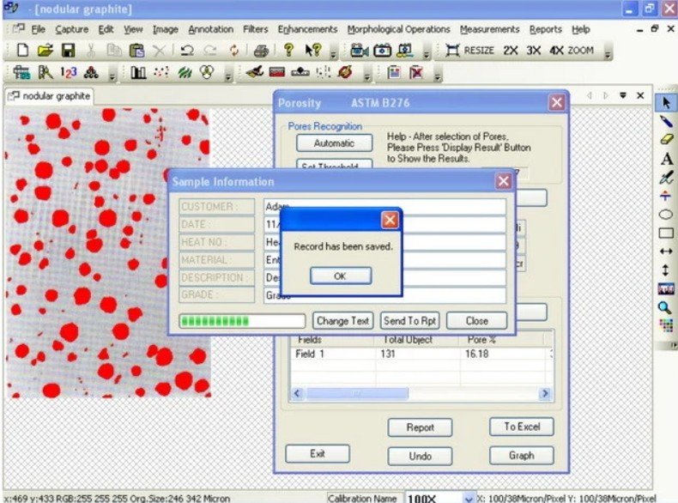Select the horizontal measurement arrow tool

pyautogui.click(x=666, y=251)
